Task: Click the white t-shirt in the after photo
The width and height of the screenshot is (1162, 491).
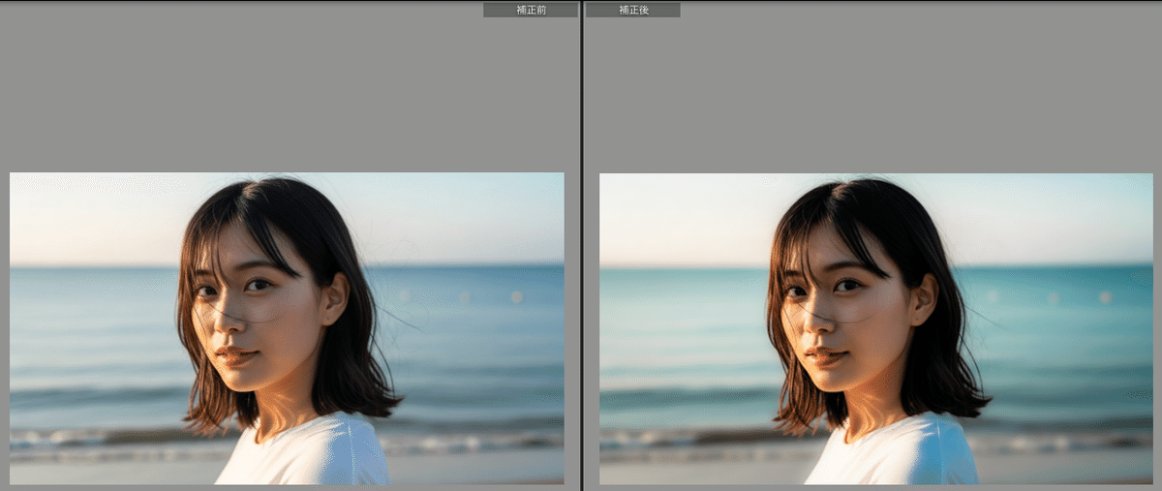Action: [x=901, y=455]
